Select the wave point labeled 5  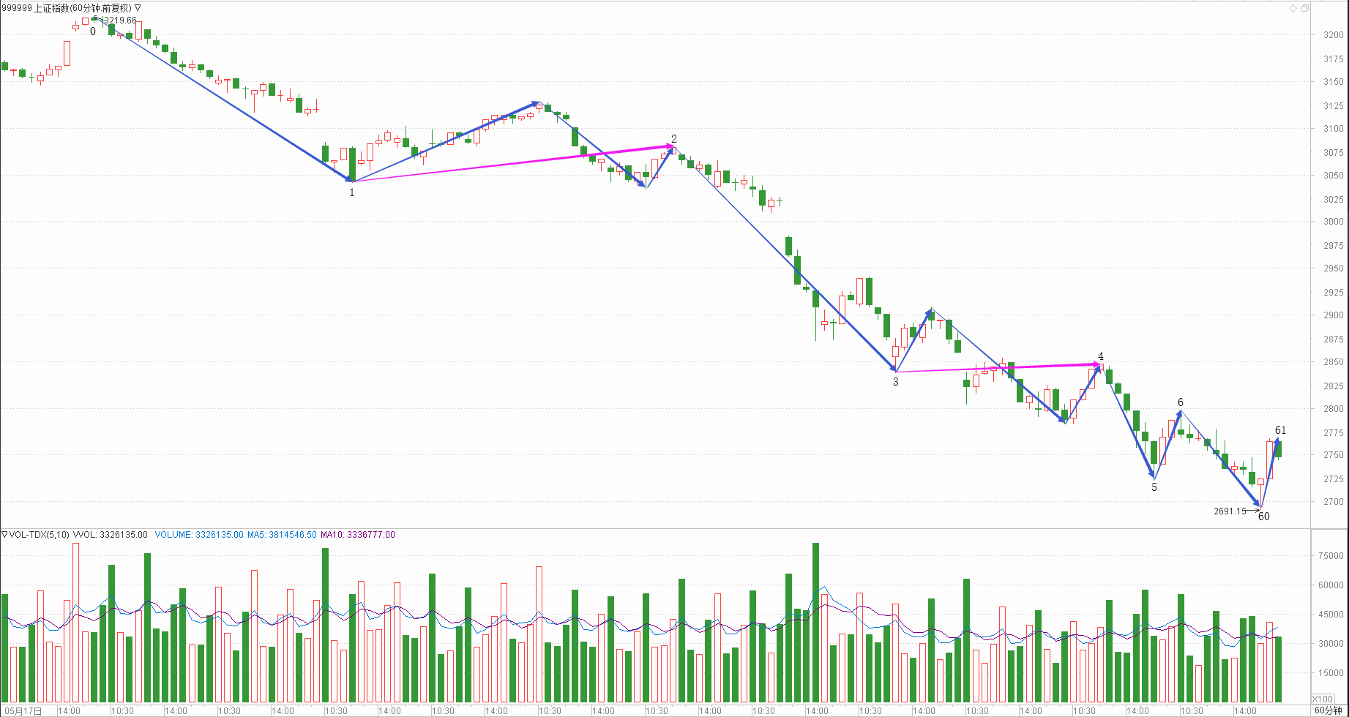1154,487
